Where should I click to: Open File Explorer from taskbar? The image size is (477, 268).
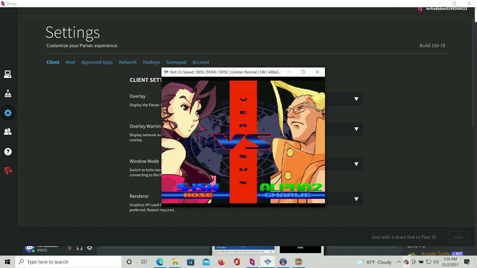(x=175, y=262)
